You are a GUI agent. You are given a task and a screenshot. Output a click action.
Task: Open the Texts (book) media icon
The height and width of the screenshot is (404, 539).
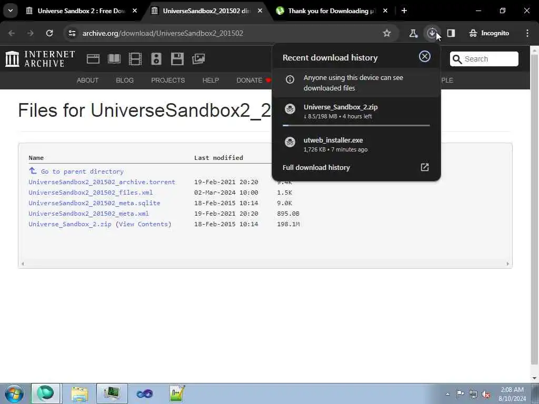click(x=114, y=59)
